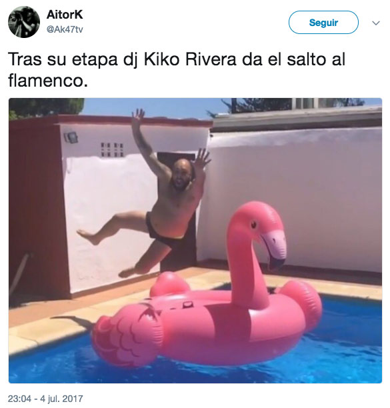Click the flamingo float's beak
This screenshot has width=390, height=408.
[x=275, y=250]
